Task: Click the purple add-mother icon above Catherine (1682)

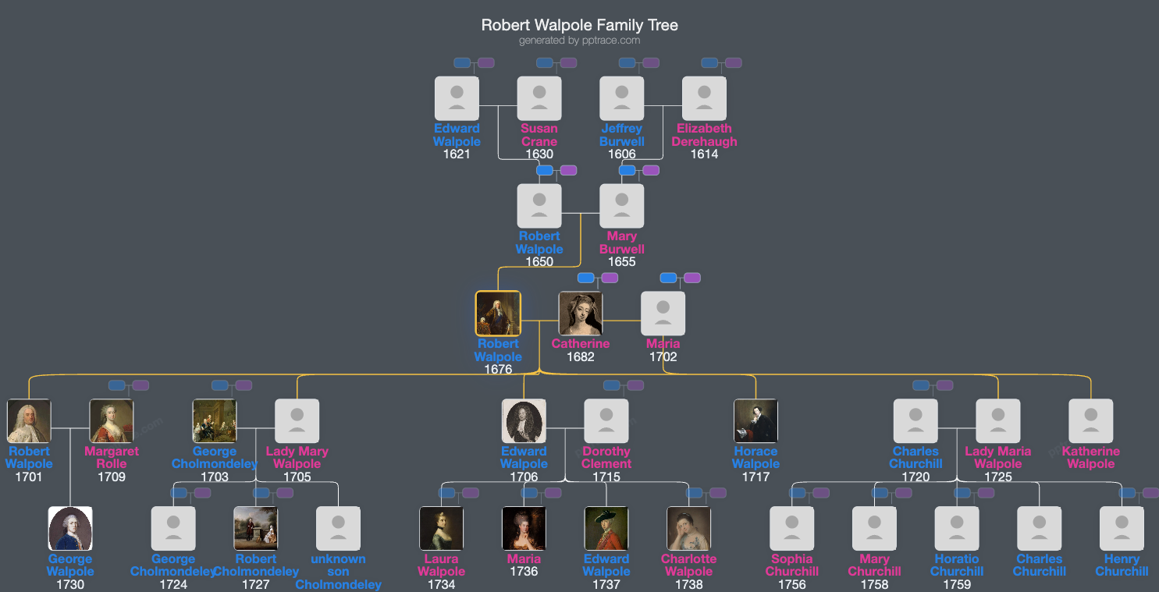Action: coord(610,278)
